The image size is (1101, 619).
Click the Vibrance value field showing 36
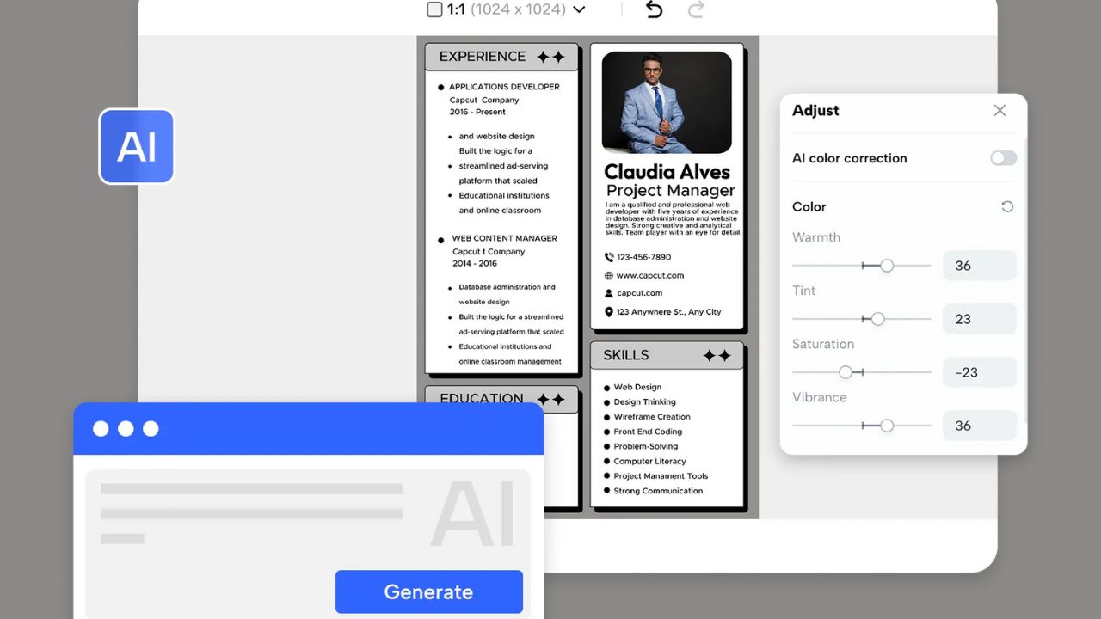979,426
